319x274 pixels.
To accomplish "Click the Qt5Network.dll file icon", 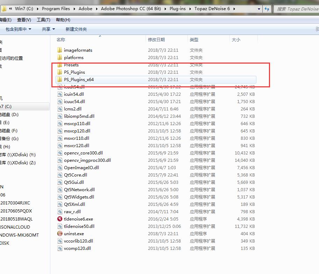I will [60, 189].
